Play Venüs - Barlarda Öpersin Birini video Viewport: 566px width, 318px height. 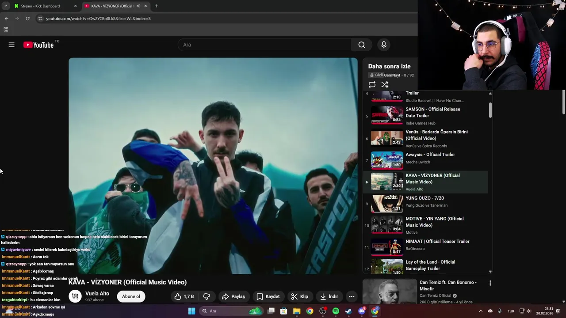click(x=425, y=139)
